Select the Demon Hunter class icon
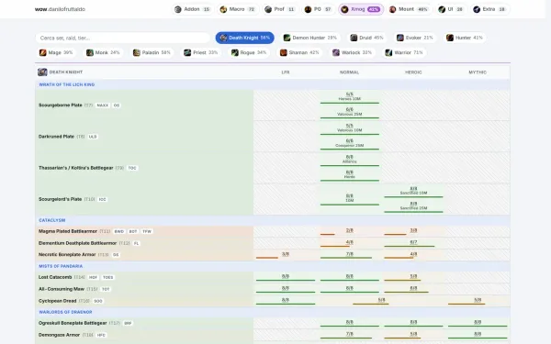 coord(287,38)
